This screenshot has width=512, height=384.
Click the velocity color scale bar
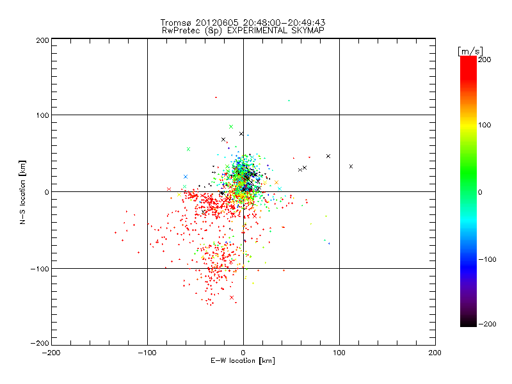pos(468,191)
